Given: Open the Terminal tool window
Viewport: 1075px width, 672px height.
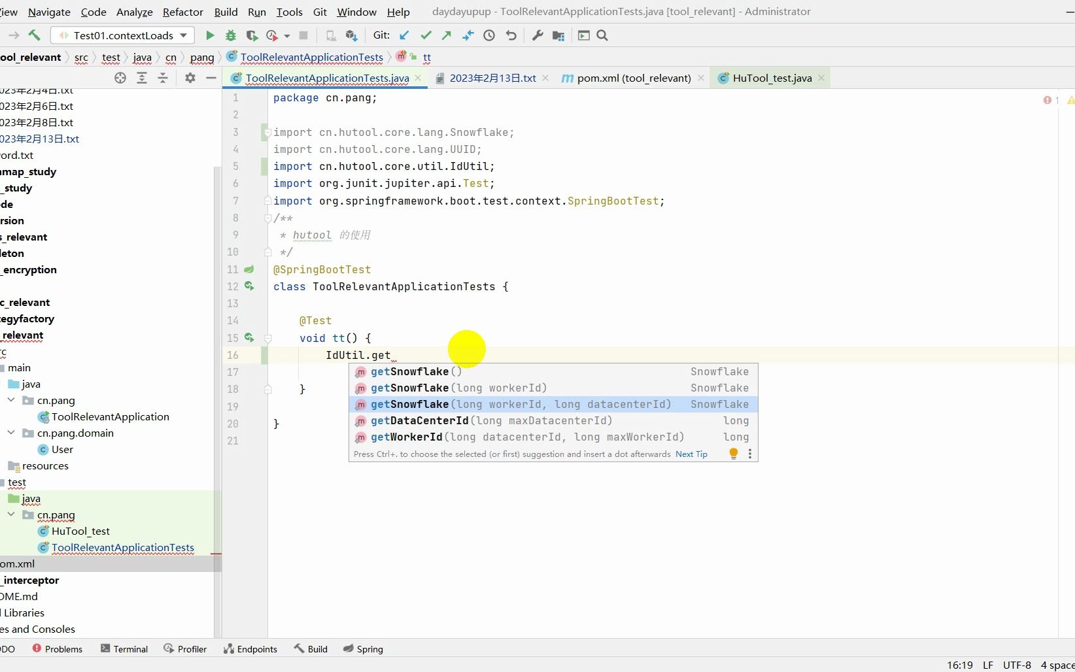Looking at the screenshot, I should [124, 648].
